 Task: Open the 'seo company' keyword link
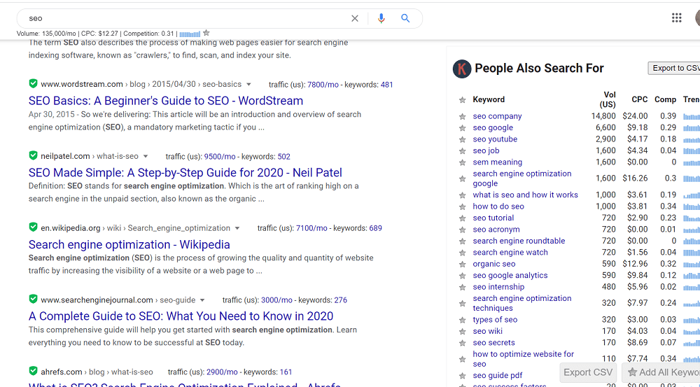tap(497, 116)
